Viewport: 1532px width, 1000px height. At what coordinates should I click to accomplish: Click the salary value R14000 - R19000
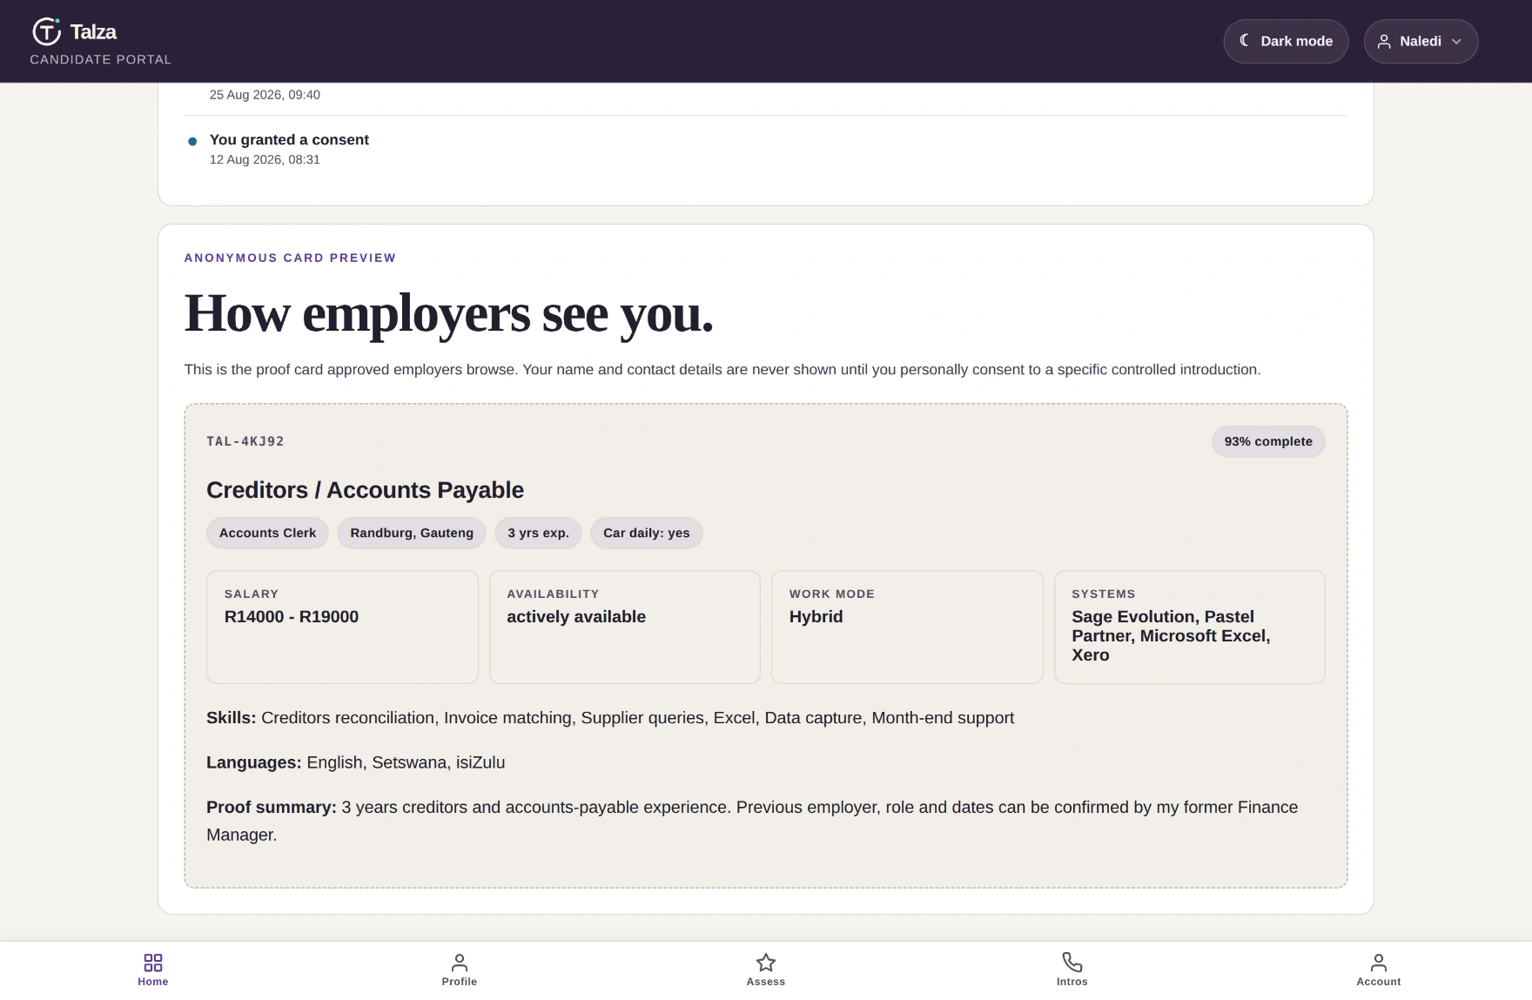[292, 616]
